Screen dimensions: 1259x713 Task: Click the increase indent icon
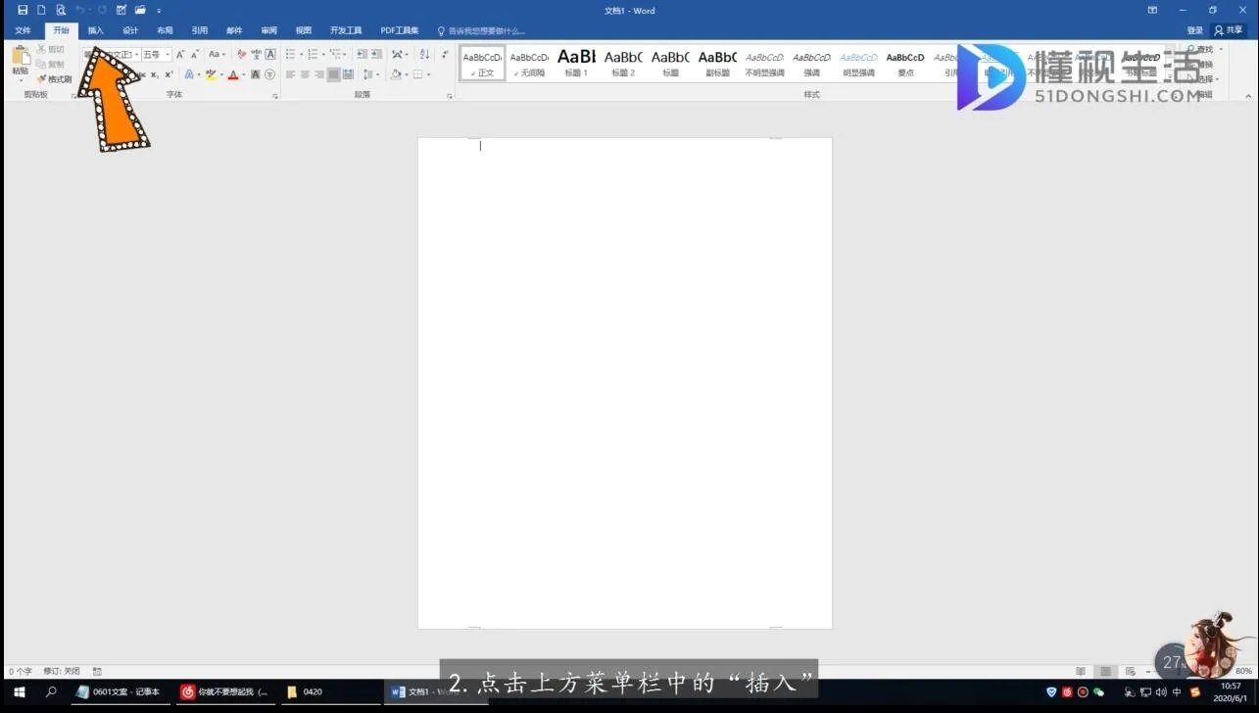tap(377, 55)
